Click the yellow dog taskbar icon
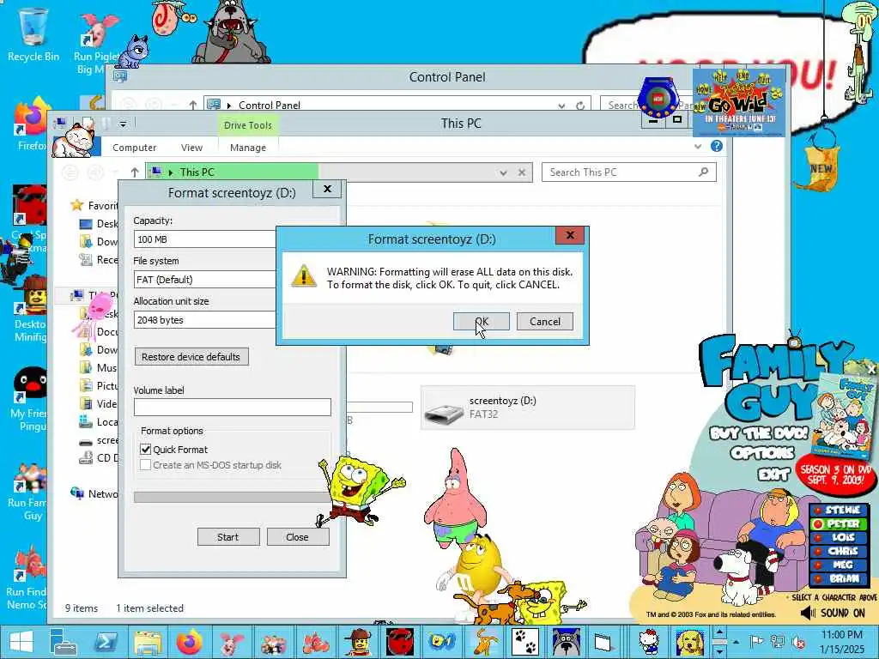Screen dimensions: 879x659 689,642
